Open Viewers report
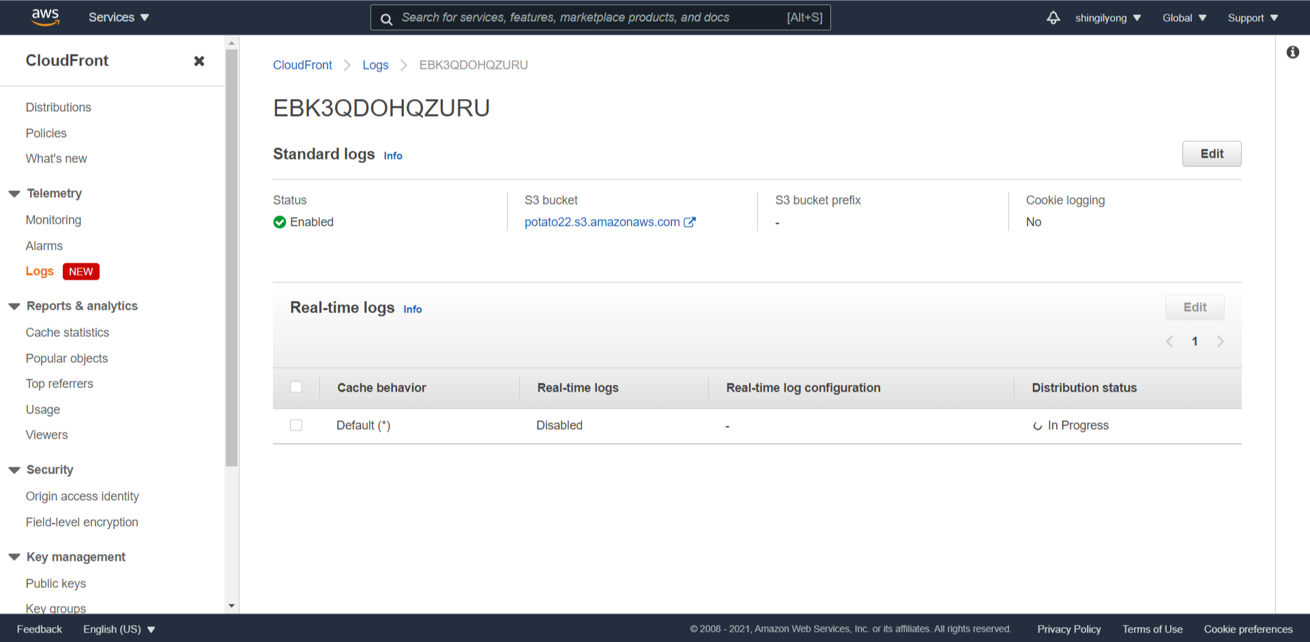1310x642 pixels. 47,435
